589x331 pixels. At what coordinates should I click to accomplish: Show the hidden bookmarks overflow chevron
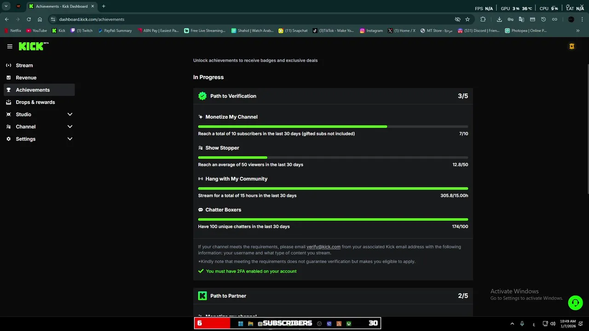click(578, 31)
